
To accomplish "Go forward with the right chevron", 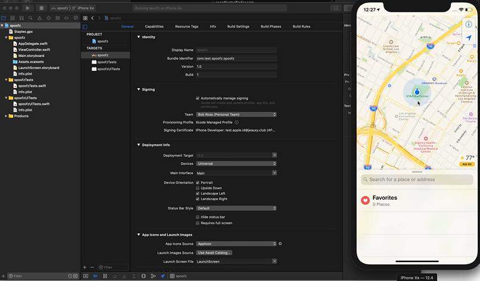I will pyautogui.click(x=99, y=18).
